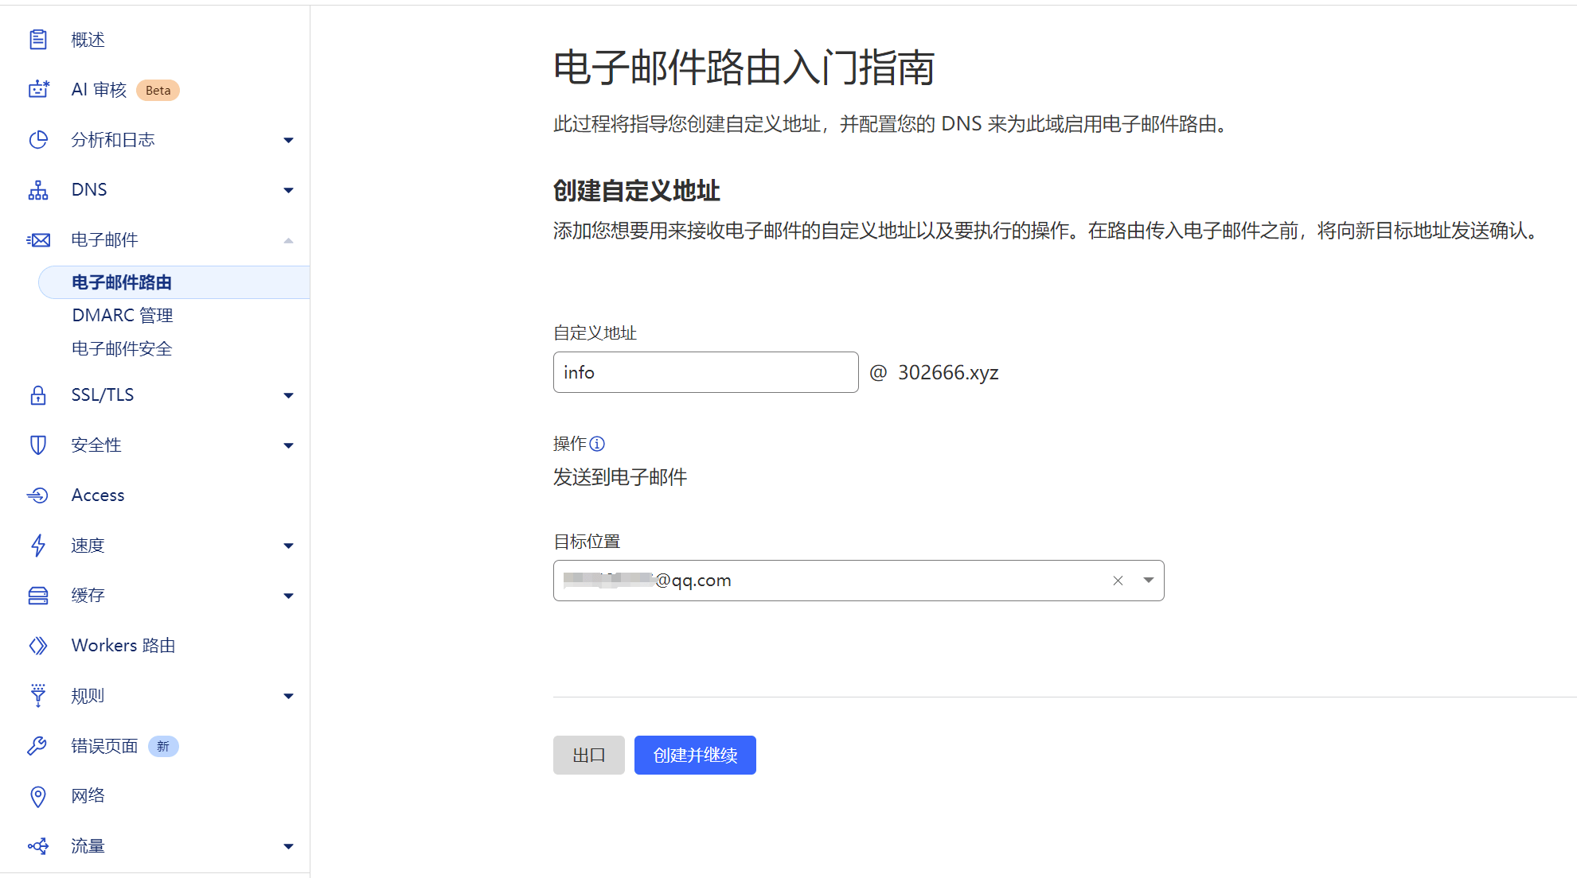Open 分析和日志 via its pie chart icon

pyautogui.click(x=38, y=139)
